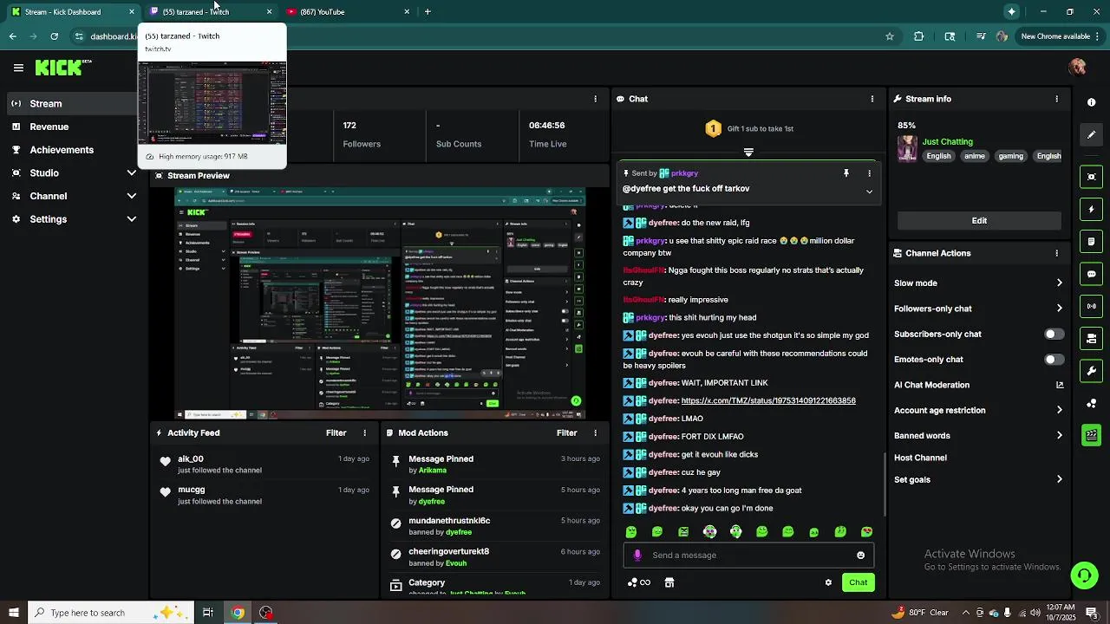Screen dimensions: 1110x624
Task: Click the 80°F Clear weather widget
Action: click(920, 613)
